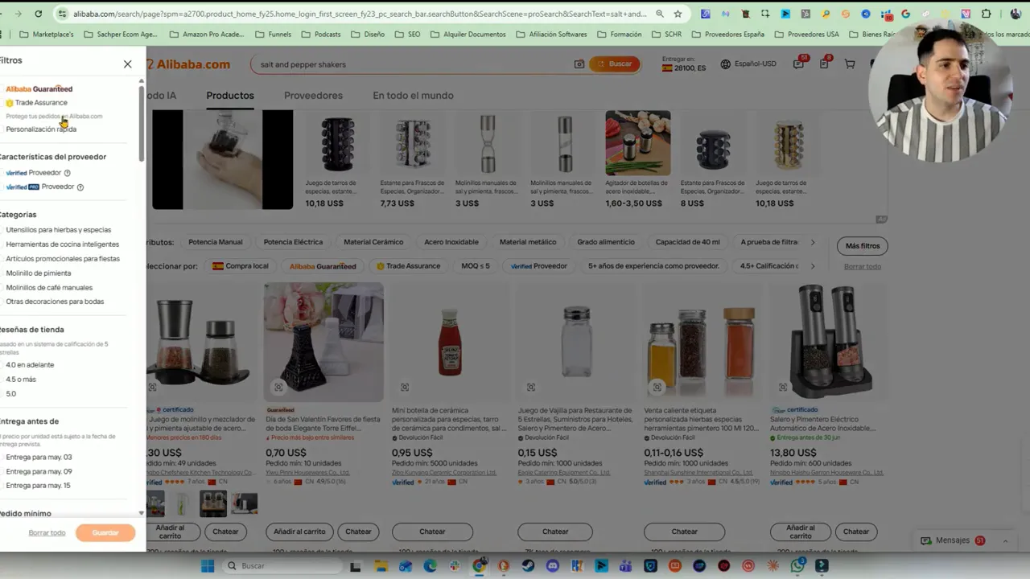Reload the page with the browser refresh icon

point(38,14)
